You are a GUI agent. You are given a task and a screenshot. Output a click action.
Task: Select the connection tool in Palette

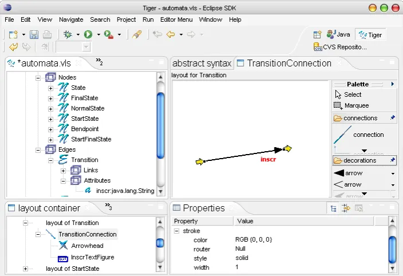(364, 135)
